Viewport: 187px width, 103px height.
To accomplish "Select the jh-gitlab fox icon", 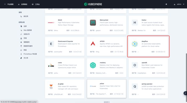I will coord(51,86).
